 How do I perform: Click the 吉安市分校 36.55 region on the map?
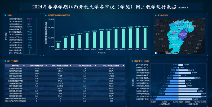pos(174,38)
